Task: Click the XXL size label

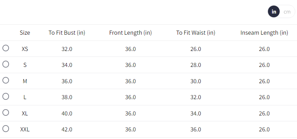Action: (25, 130)
